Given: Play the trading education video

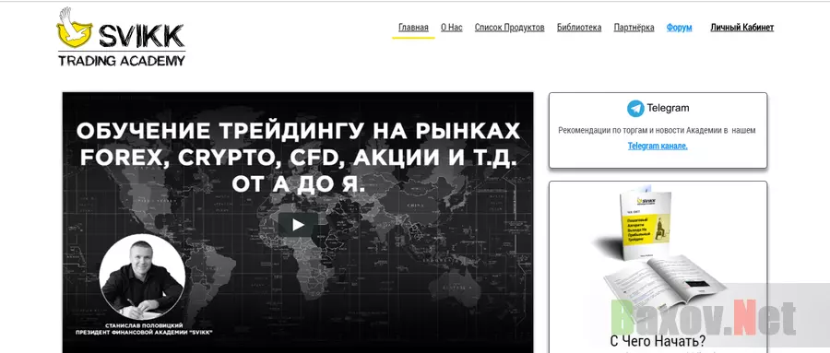Looking at the screenshot, I should (298, 225).
